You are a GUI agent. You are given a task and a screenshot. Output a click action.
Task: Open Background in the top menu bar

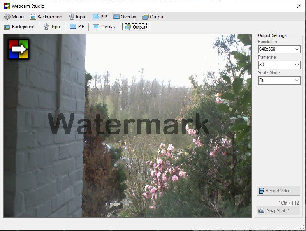[46, 17]
